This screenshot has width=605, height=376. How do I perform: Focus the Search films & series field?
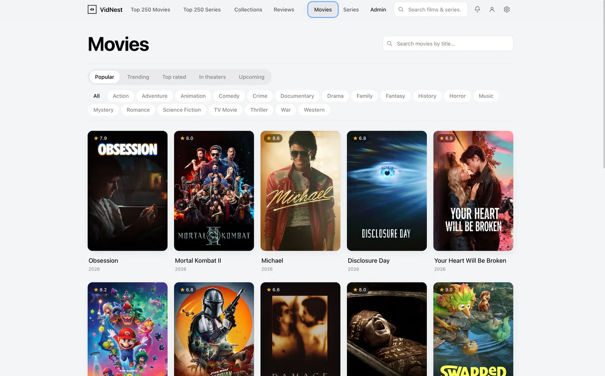point(431,10)
